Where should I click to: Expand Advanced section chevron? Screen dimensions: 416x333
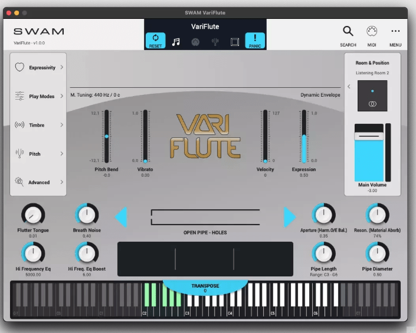[x=61, y=182]
